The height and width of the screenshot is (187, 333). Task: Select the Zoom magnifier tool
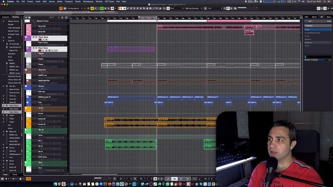144,8
